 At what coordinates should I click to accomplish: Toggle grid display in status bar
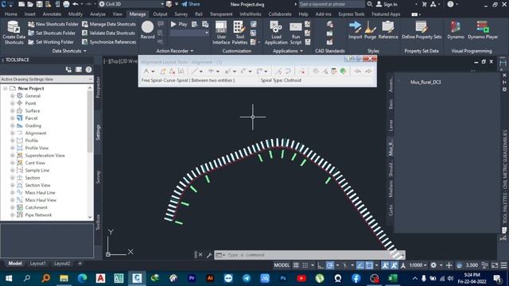pos(296,265)
